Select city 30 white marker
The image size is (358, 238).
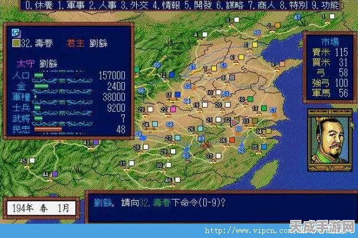[x=168, y=165]
